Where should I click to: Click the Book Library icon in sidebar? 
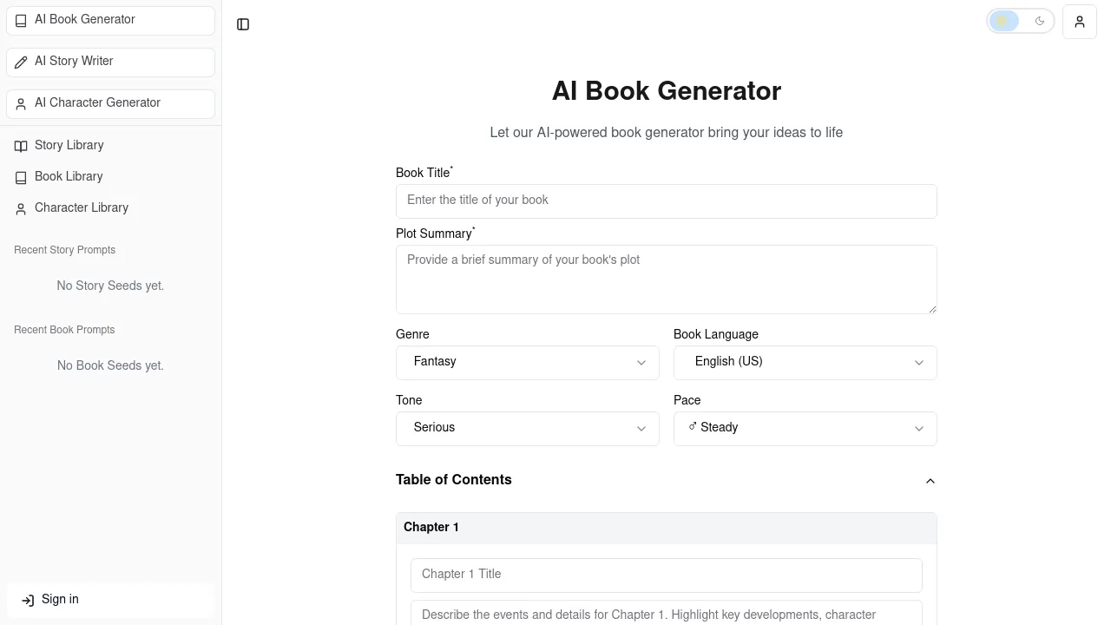[x=21, y=177]
